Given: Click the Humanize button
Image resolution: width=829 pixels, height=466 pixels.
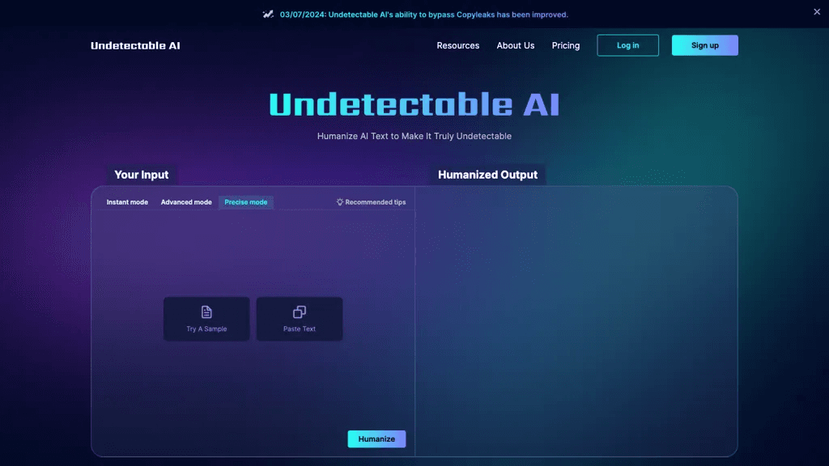Looking at the screenshot, I should pyautogui.click(x=376, y=439).
